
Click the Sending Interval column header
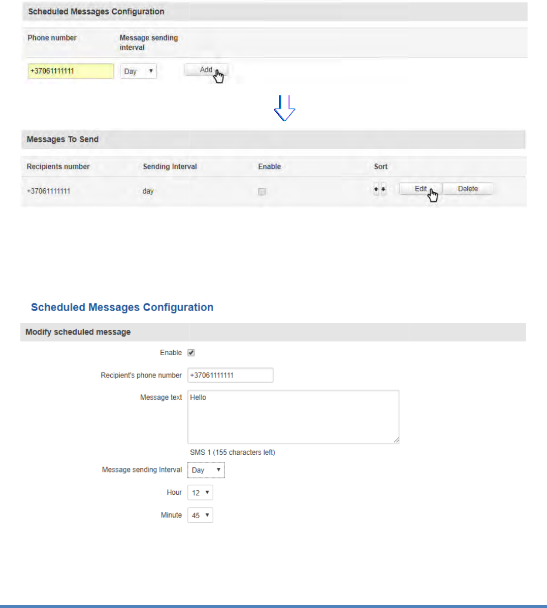170,166
